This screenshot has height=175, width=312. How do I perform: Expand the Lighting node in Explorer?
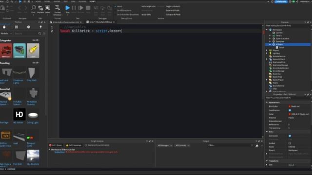tap(267, 53)
